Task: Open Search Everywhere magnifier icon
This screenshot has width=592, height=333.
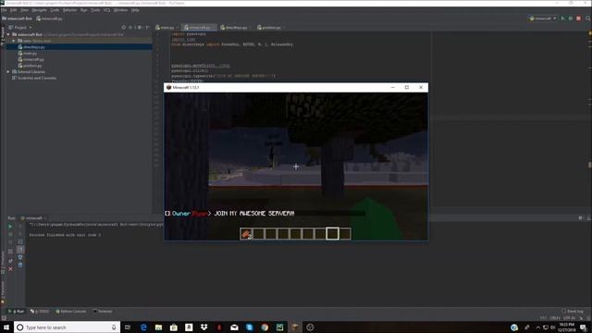Action: (588, 18)
